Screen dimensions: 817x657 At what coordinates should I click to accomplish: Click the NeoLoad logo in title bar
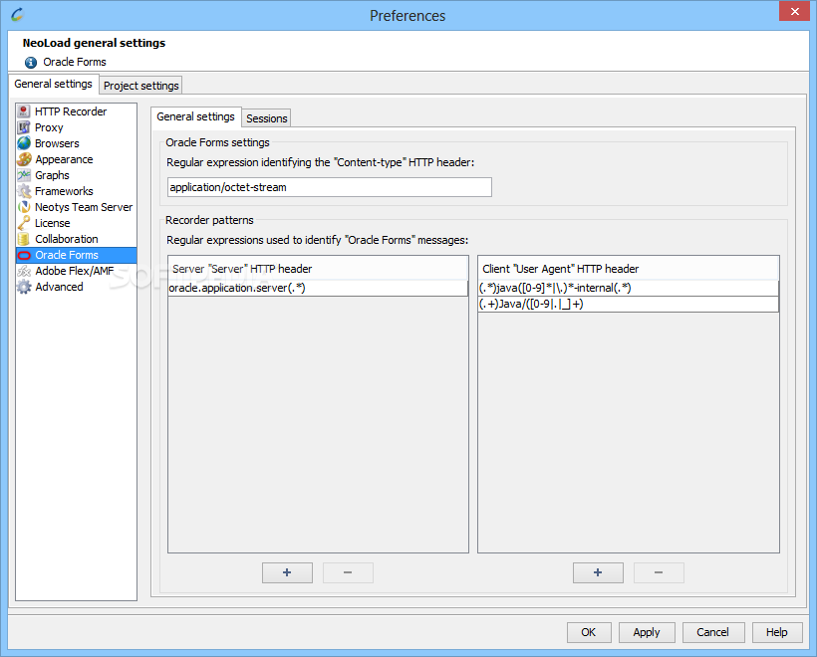[17, 15]
